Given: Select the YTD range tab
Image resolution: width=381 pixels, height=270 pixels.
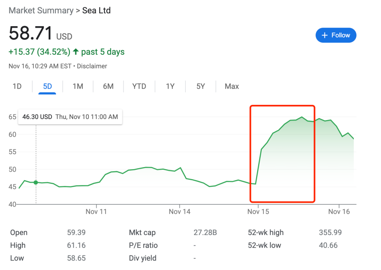Looking at the screenshot, I should 139,86.
